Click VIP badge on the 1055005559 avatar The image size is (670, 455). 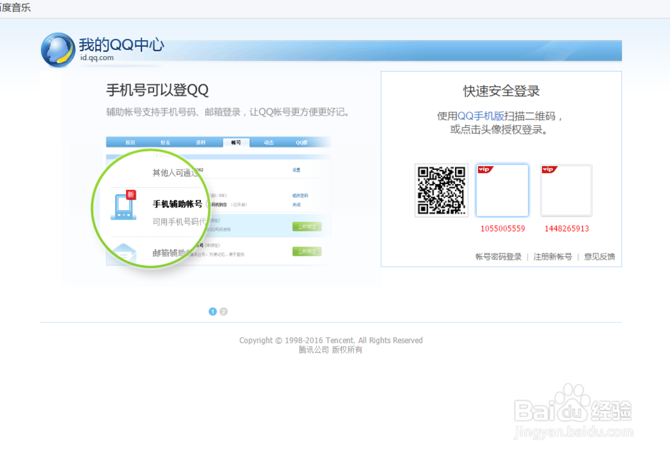tap(485, 169)
